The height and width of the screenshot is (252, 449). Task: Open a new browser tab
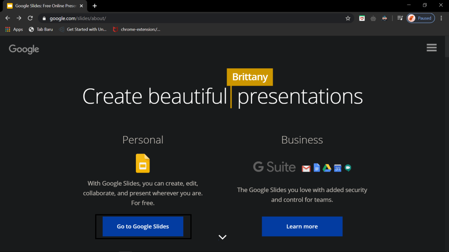(x=95, y=6)
